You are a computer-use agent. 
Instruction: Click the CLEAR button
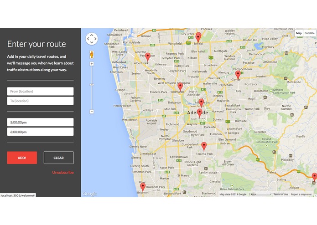59,158
